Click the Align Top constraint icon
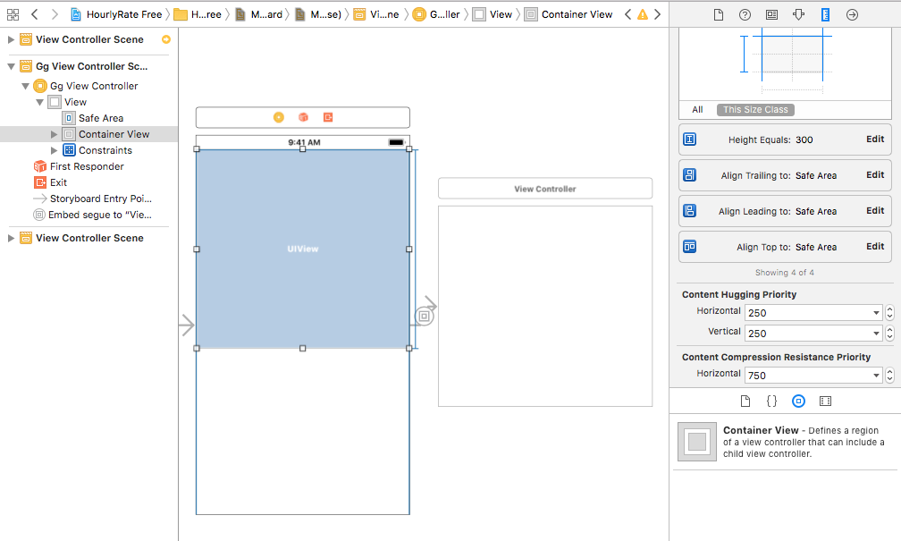The image size is (901, 541). click(x=689, y=247)
